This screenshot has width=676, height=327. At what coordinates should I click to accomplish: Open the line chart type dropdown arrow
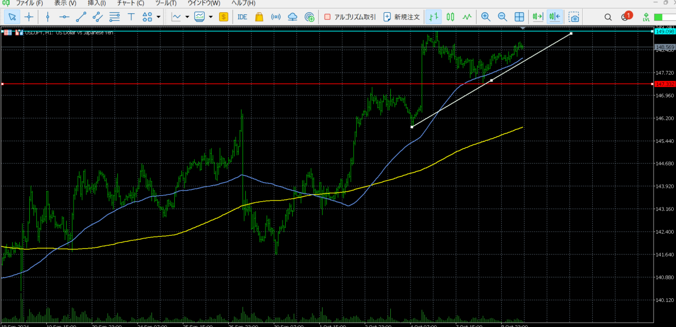pos(187,17)
